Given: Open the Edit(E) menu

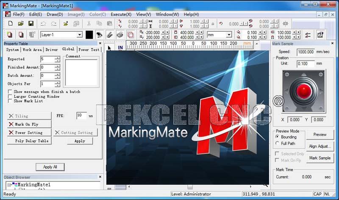Looking at the screenshot, I should tap(36, 14).
